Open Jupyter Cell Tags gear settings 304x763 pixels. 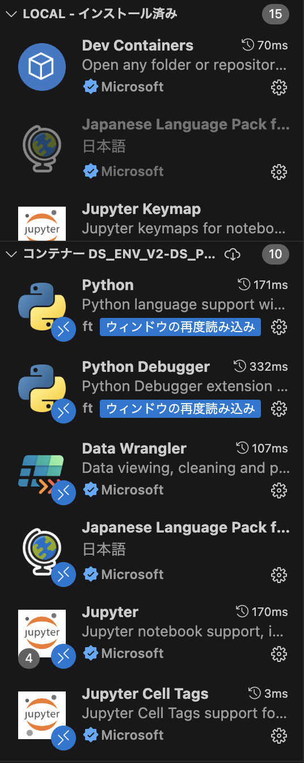coord(278,736)
